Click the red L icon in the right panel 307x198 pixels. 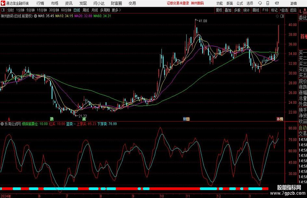coord(301,11)
